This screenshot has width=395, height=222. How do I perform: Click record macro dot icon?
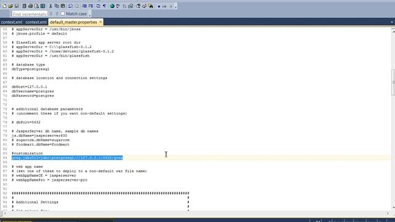159,6
